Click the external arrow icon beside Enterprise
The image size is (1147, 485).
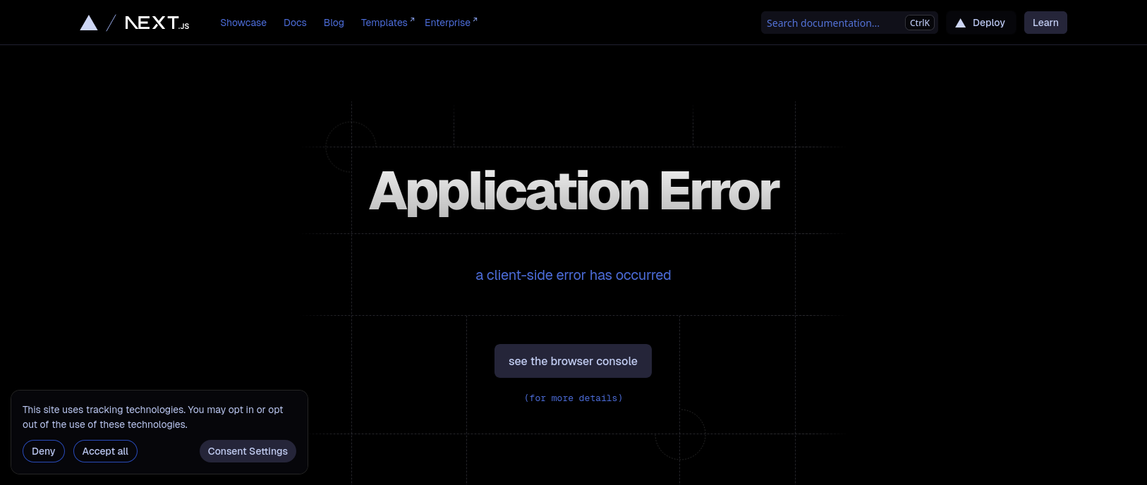click(x=475, y=20)
